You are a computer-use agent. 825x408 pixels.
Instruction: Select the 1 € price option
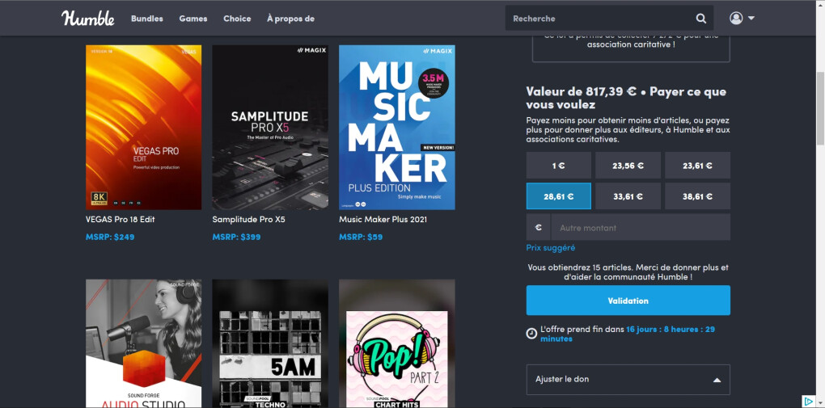point(559,166)
